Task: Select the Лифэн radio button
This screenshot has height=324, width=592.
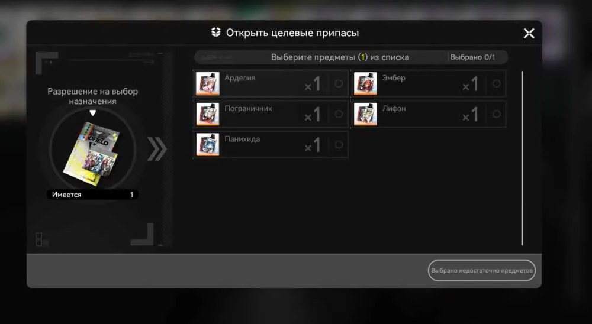Action: tap(497, 114)
